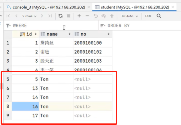Viewport: 181px width, 125px height.
Task: Select id cell 14
Action: click(26, 97)
